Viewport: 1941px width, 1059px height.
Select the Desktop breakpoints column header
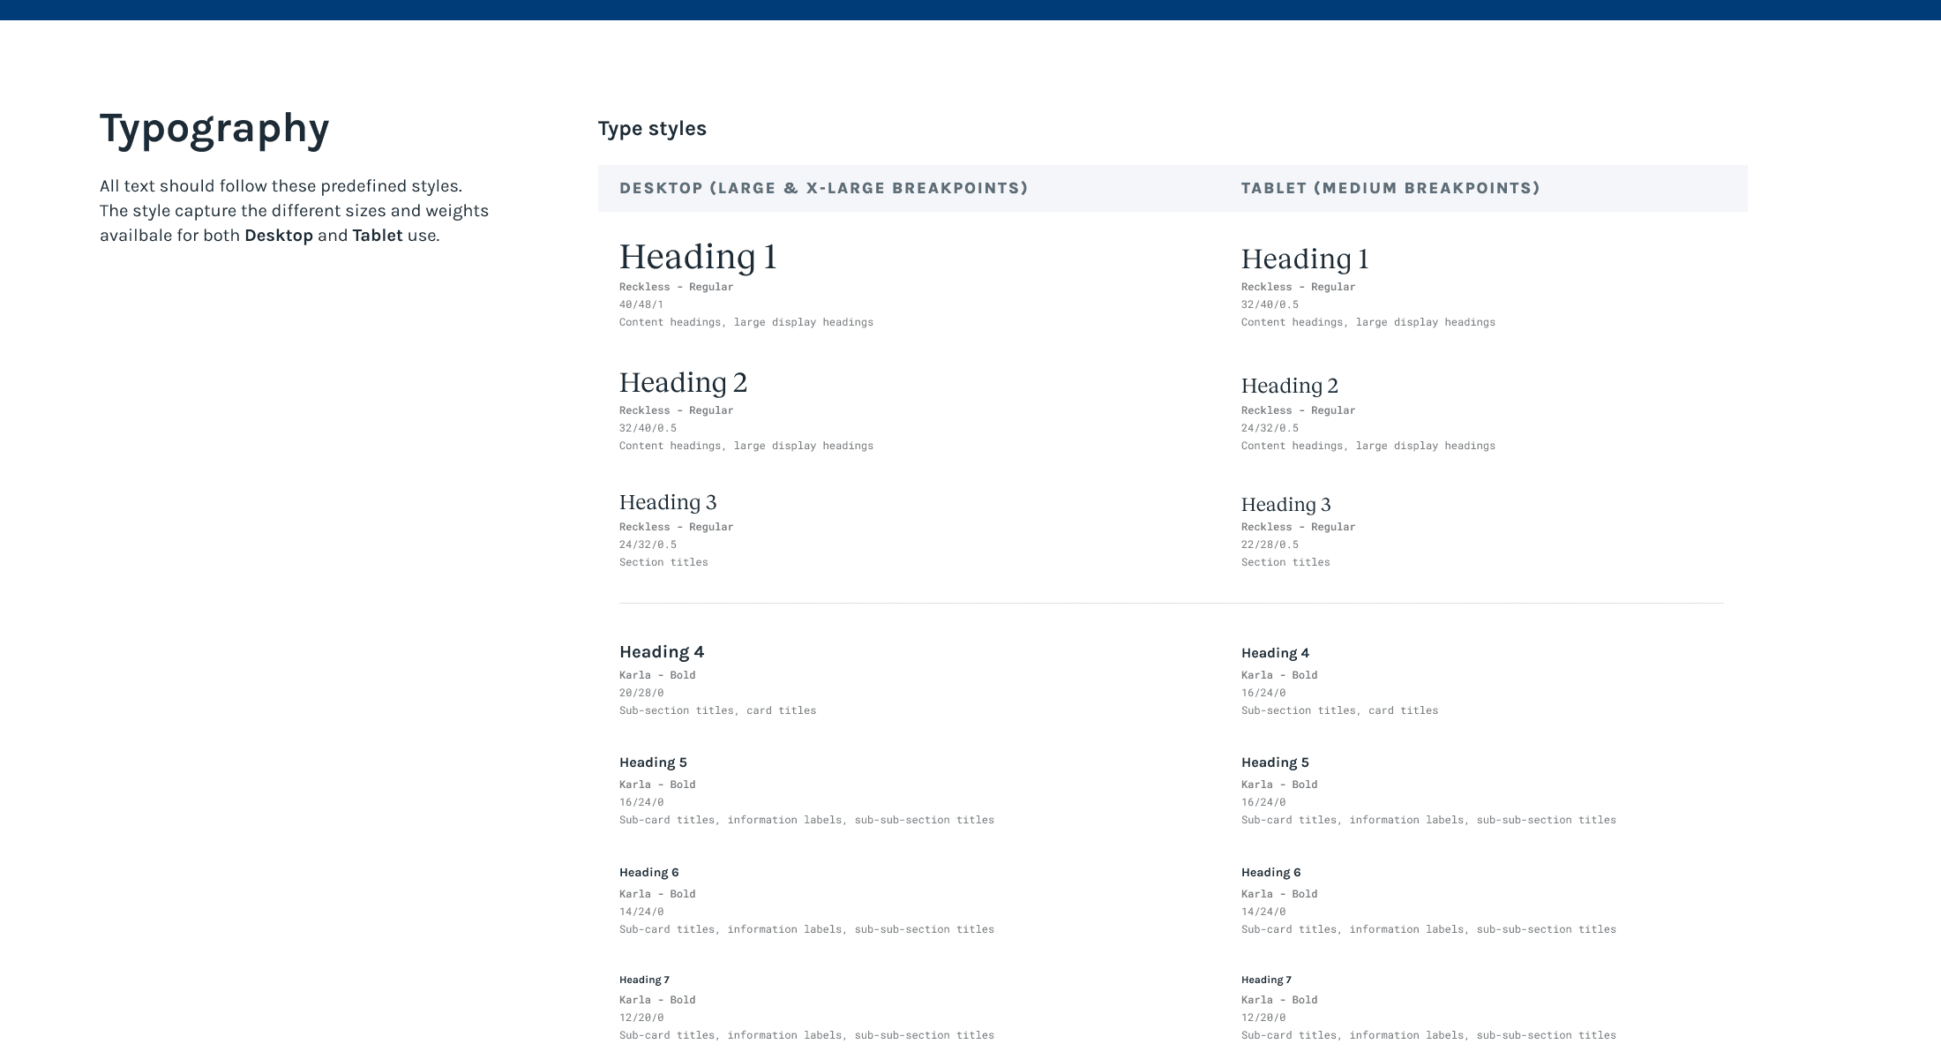click(823, 188)
